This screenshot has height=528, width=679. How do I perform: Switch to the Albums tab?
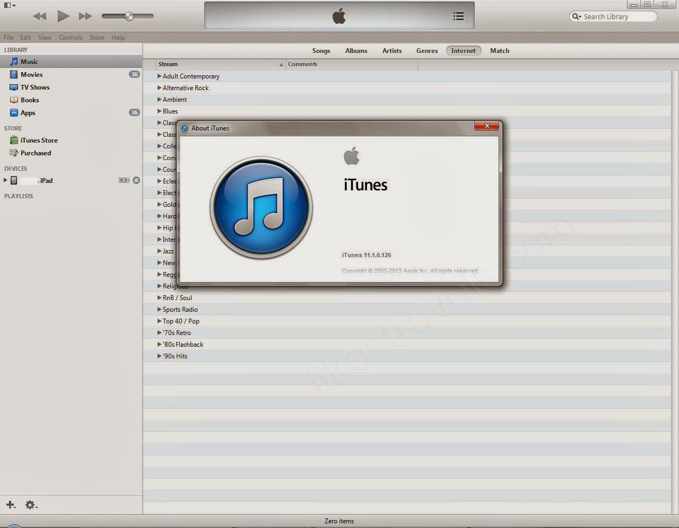point(356,50)
